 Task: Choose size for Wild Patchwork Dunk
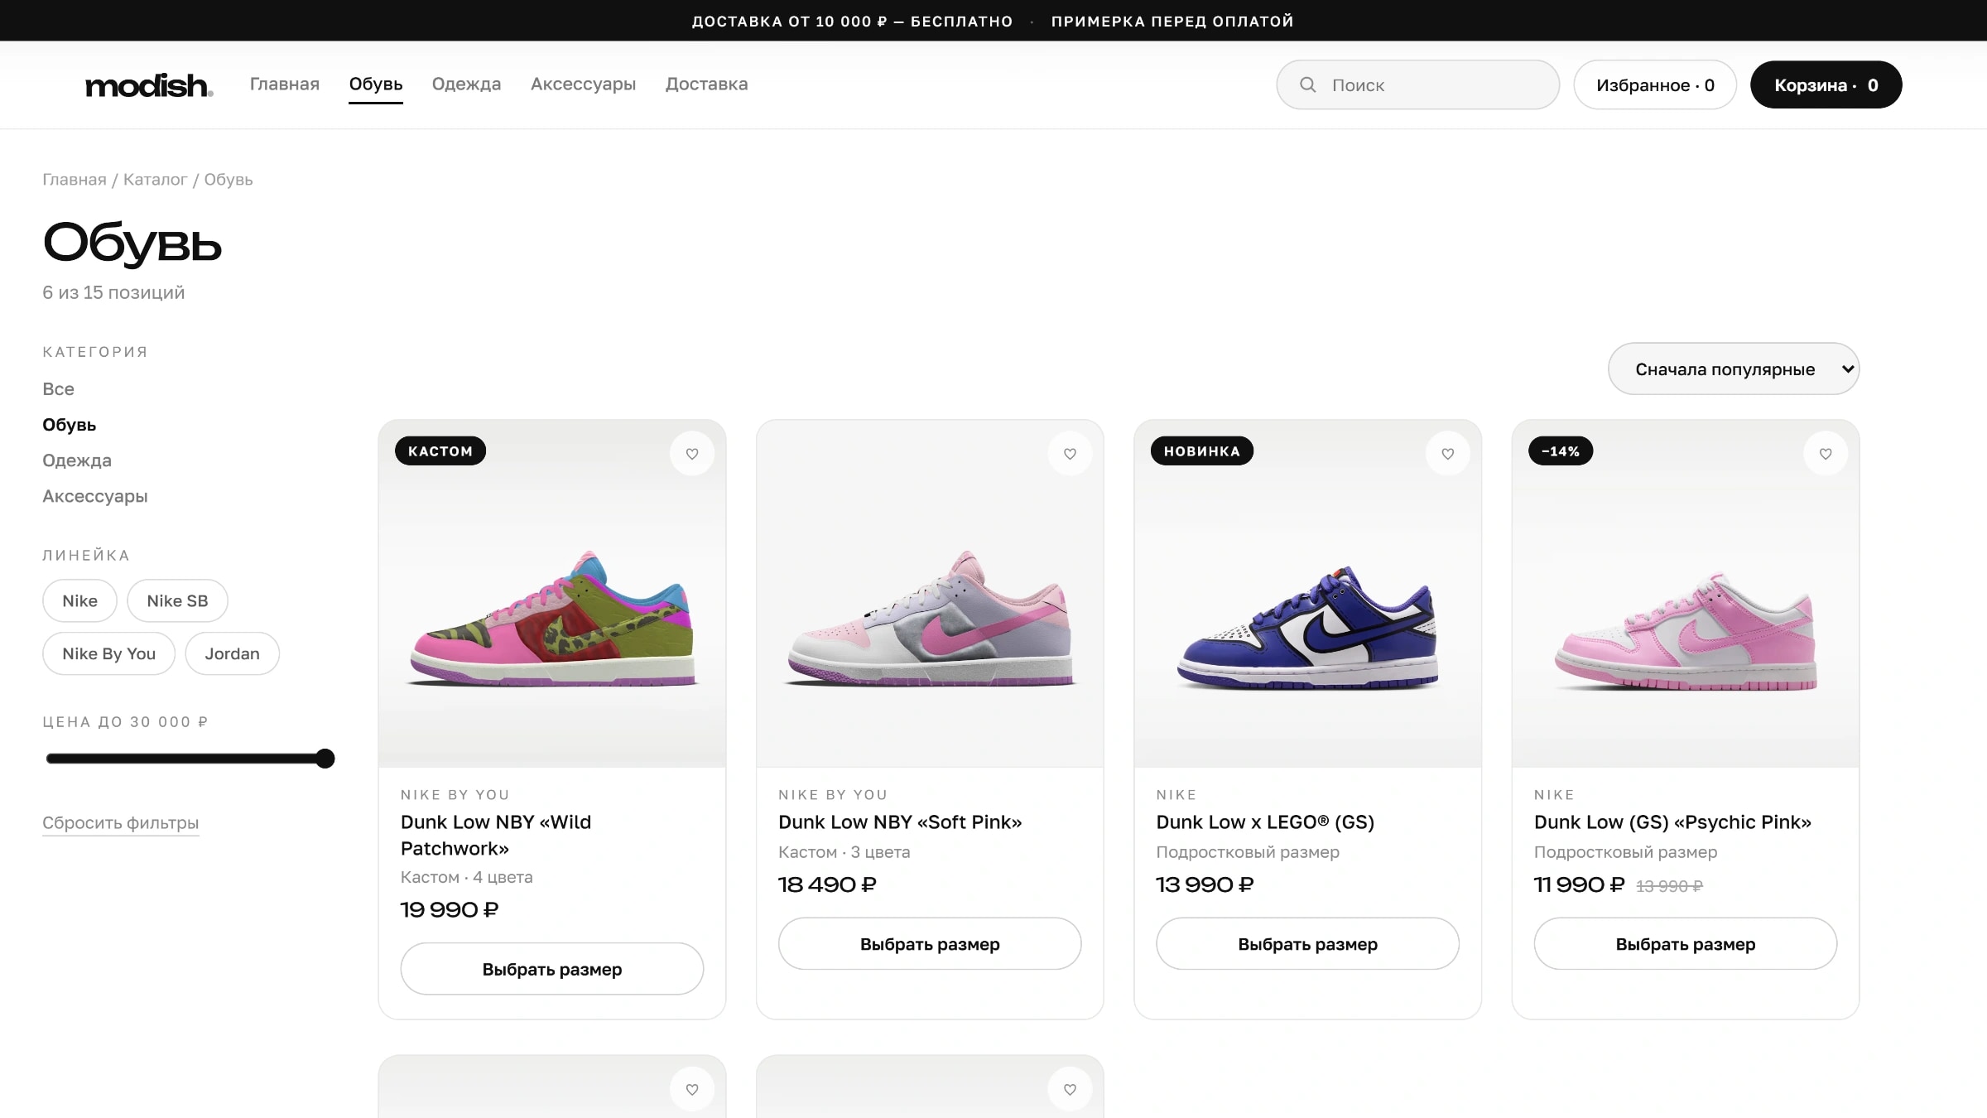(551, 968)
